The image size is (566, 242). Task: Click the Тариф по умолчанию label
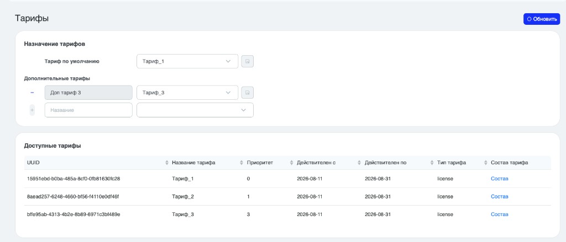pyautogui.click(x=72, y=61)
